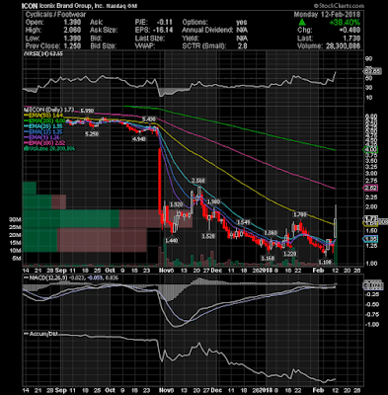388x395 pixels.
Task: Select the RSI(14) indicator label
Action: pyautogui.click(x=42, y=53)
